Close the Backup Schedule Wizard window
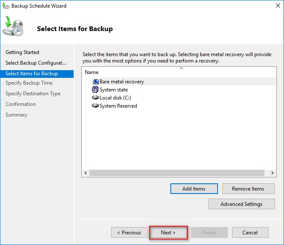This screenshot has height=245, width=284. pos(278,6)
